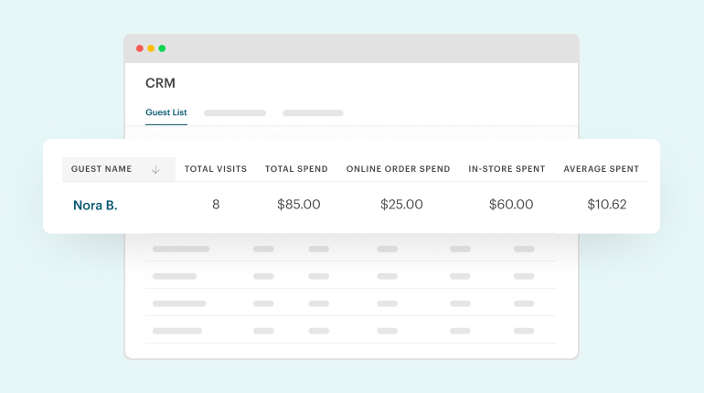Select the $85.00 total spend value
This screenshot has height=393, width=704.
click(x=299, y=205)
